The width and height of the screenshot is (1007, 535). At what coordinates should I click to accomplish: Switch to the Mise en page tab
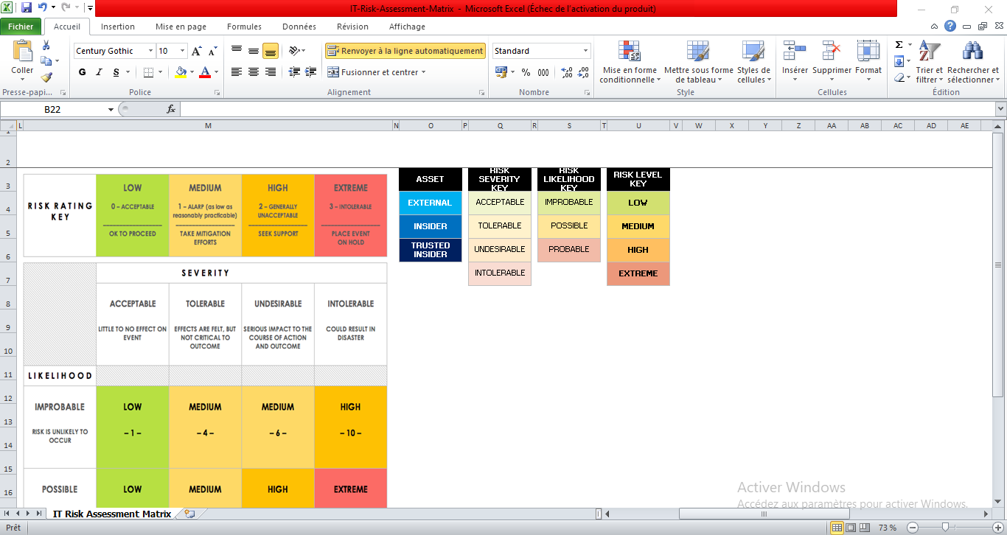point(181,27)
